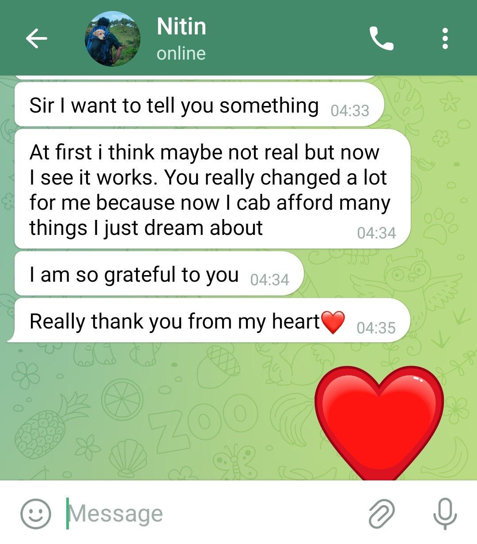Tap the 04:33 message timestamp
This screenshot has width=477, height=544.
click(350, 110)
